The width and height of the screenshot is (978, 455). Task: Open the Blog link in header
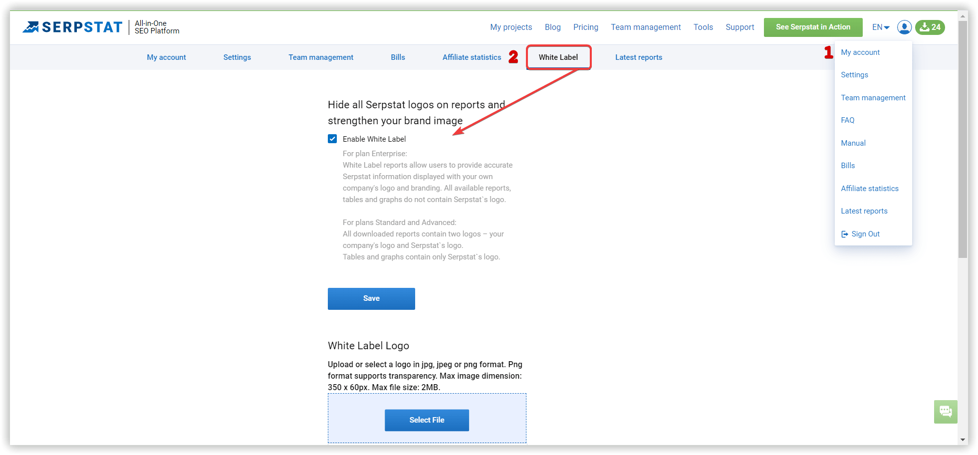tap(552, 27)
